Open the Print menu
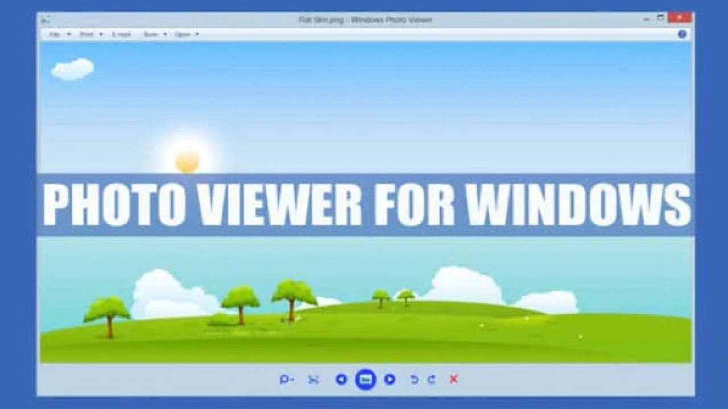Screen dimensions: 728x409 point(86,35)
